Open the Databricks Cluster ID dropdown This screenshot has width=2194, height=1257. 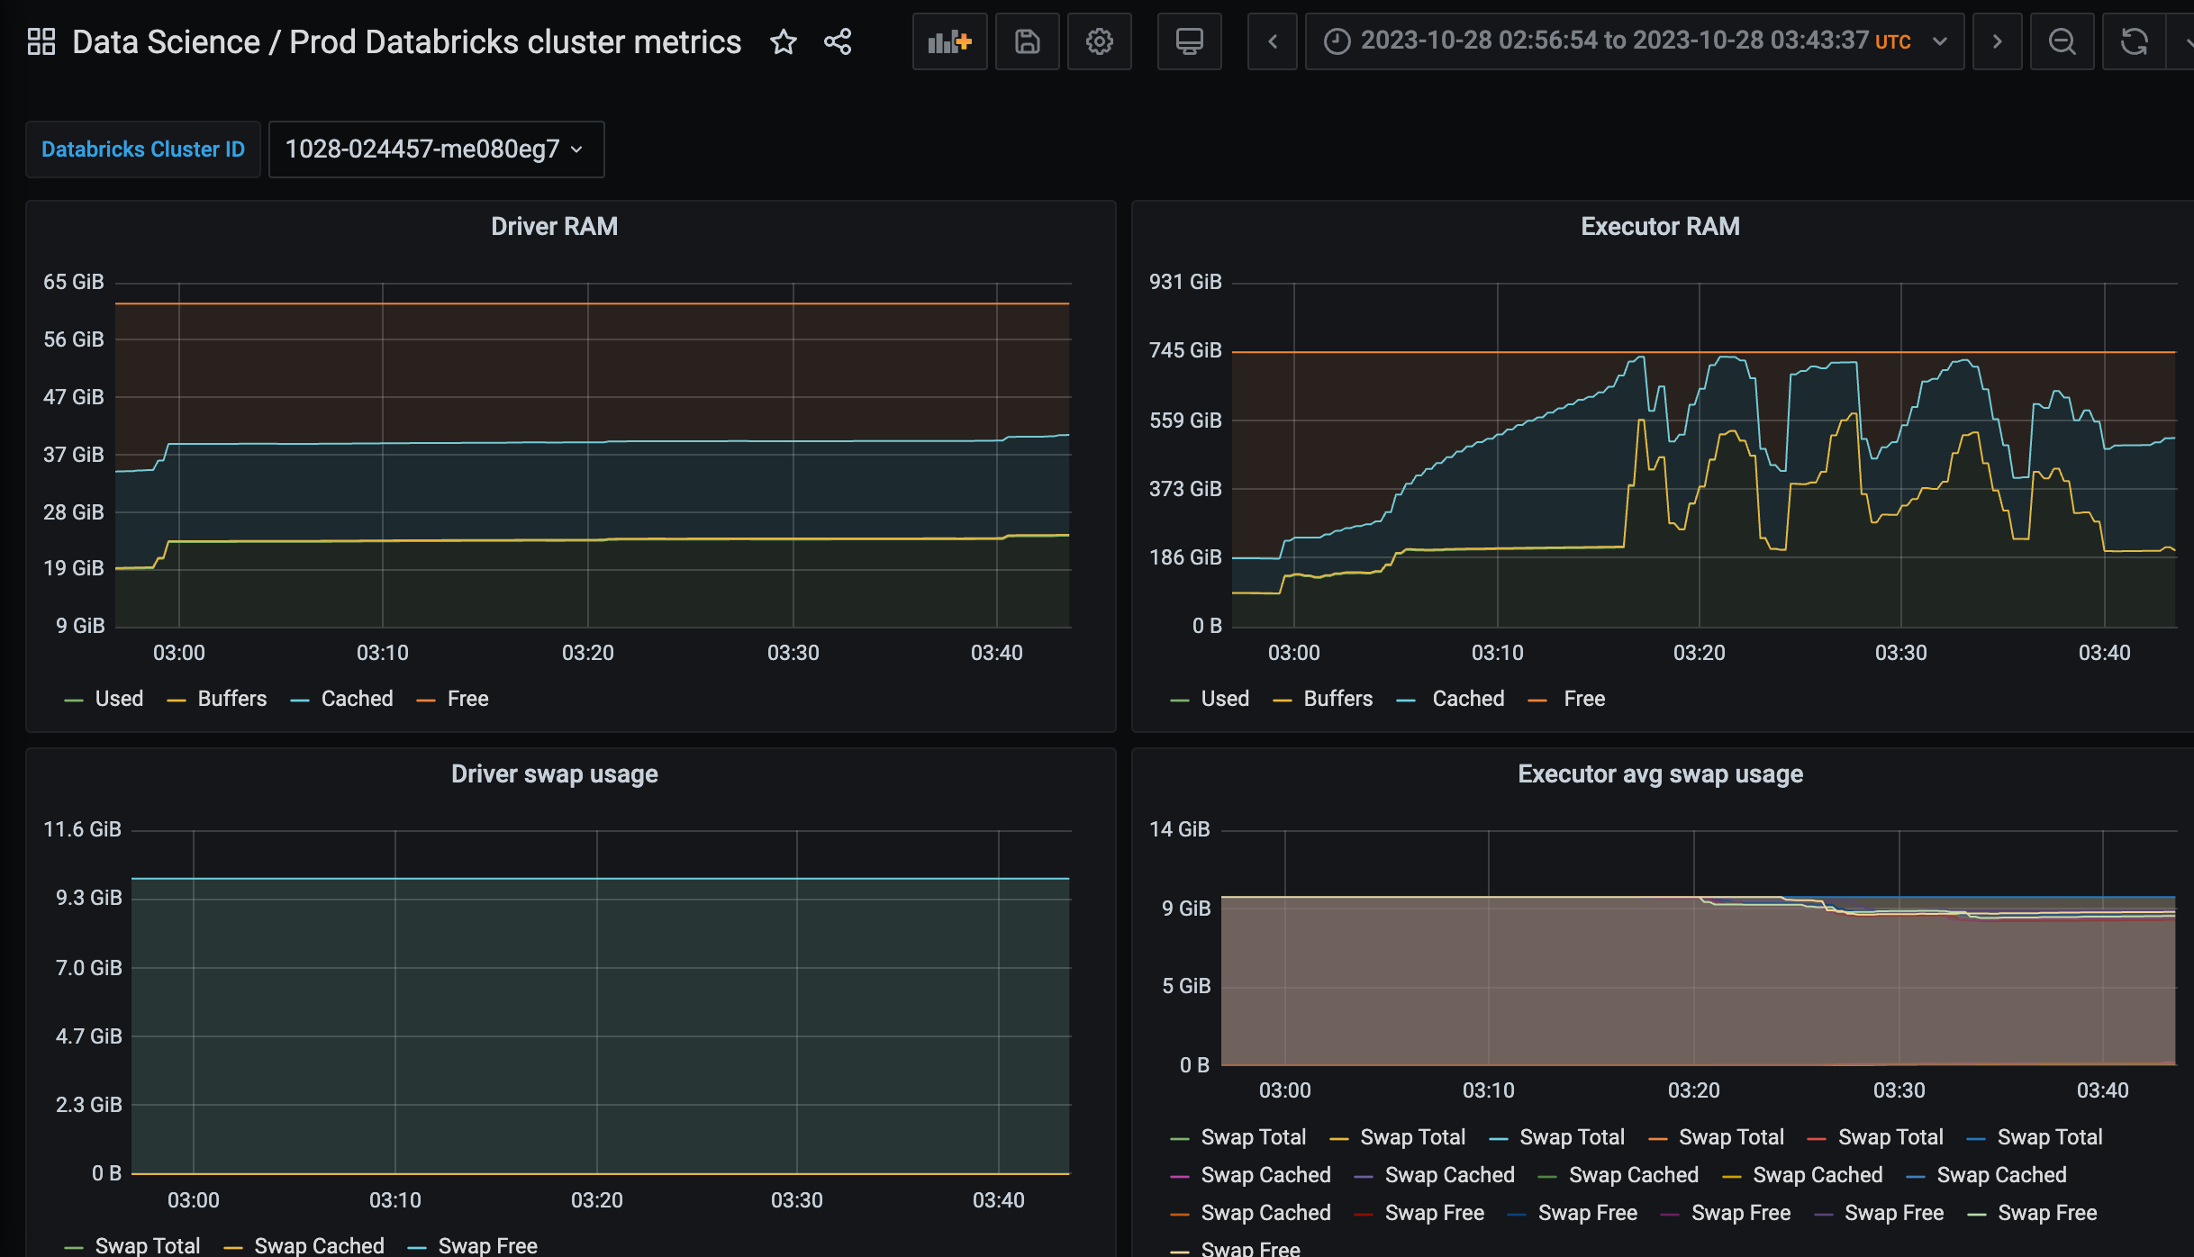click(x=436, y=149)
